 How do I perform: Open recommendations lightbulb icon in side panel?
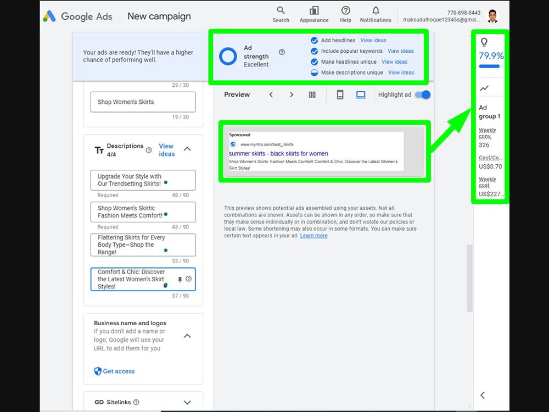484,42
